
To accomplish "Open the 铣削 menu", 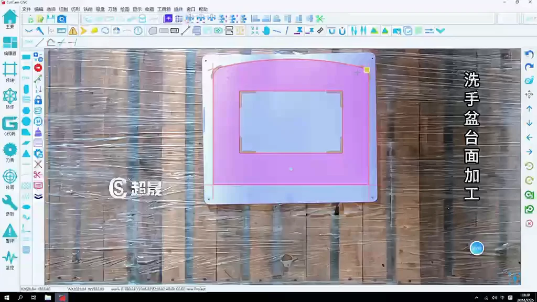I will tap(88, 9).
